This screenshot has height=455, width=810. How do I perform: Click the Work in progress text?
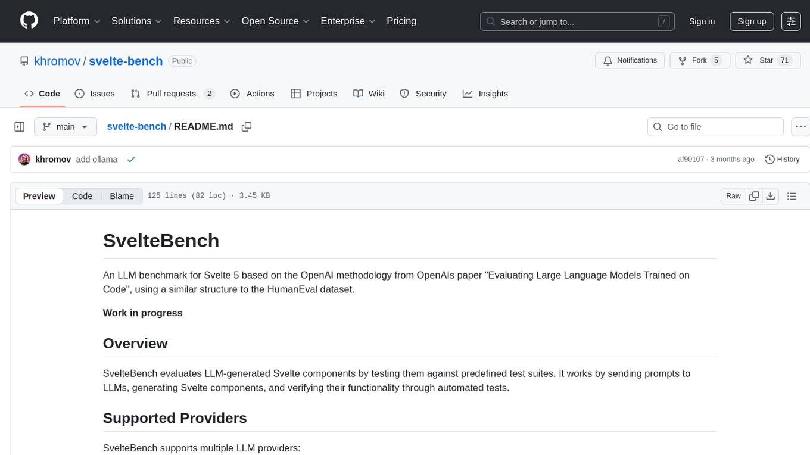pyautogui.click(x=143, y=313)
